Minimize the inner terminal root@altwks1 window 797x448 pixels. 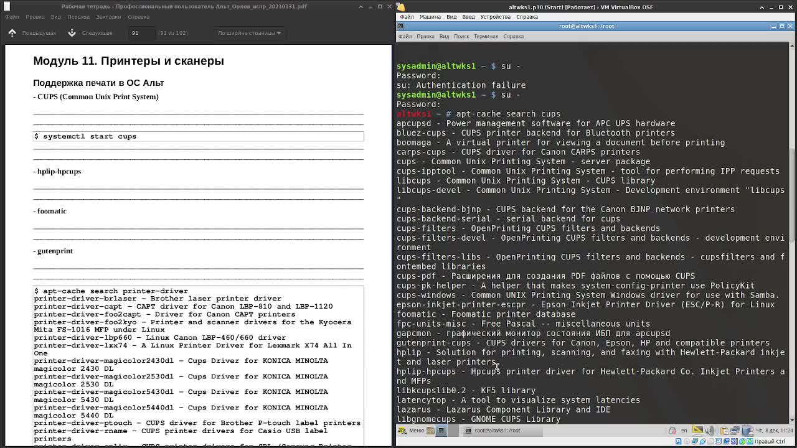774,26
